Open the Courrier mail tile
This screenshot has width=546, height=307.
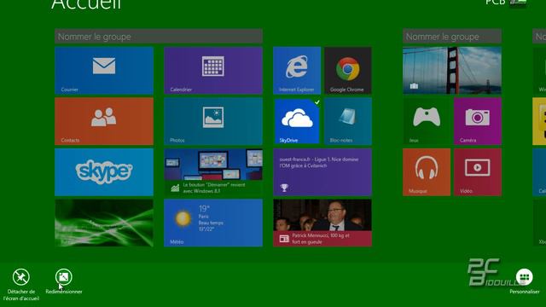coord(104,71)
